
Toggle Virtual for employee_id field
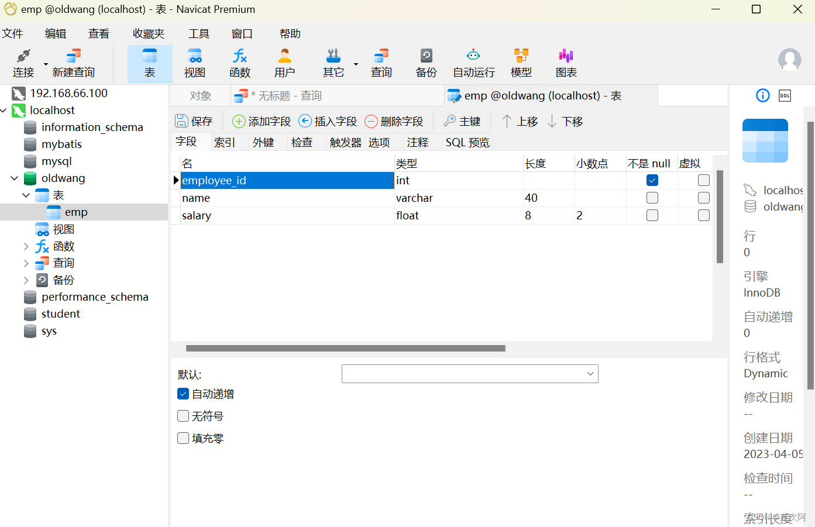click(x=704, y=180)
